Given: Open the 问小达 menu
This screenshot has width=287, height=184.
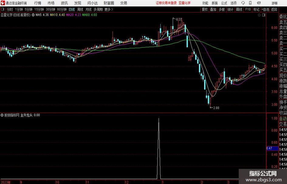Looking at the screenshot, I should click(x=92, y=3).
